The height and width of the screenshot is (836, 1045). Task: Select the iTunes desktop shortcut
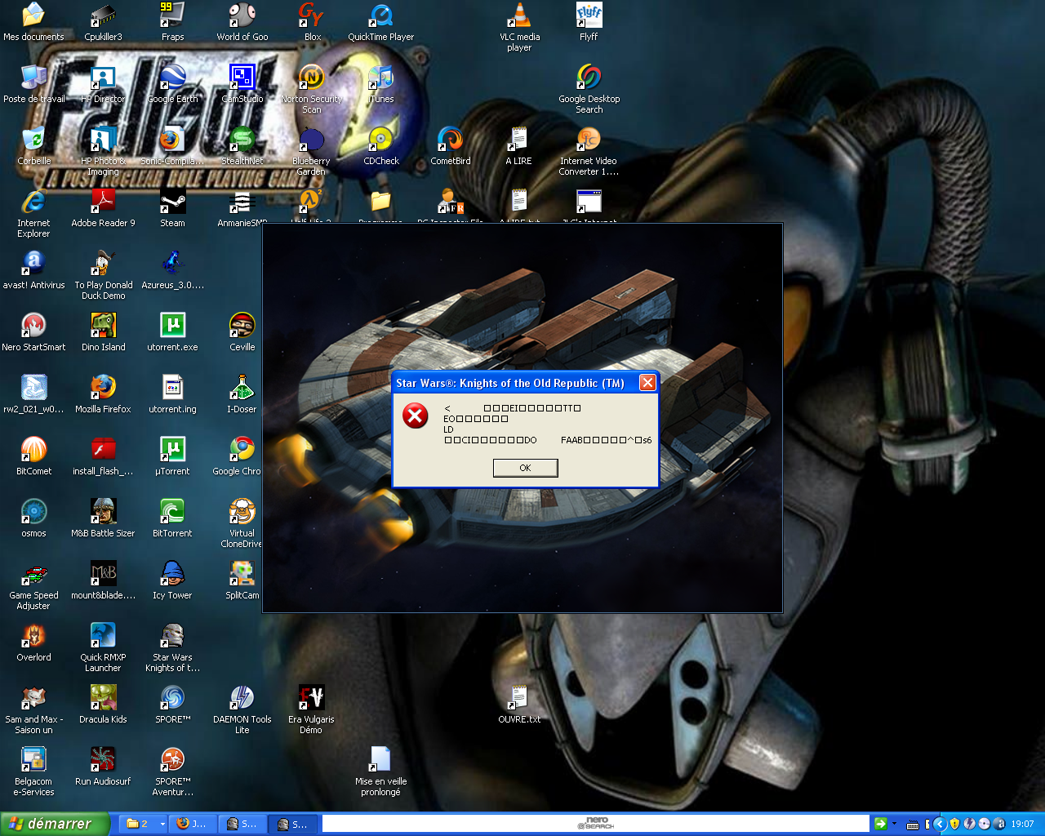click(x=380, y=84)
